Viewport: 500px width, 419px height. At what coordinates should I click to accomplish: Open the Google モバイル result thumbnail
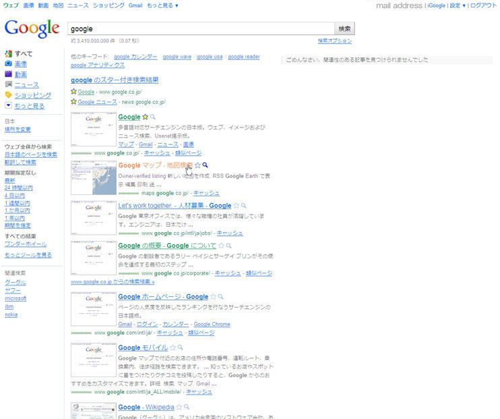click(x=94, y=360)
